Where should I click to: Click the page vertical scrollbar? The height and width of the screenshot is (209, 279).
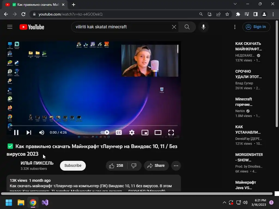click(x=277, y=74)
